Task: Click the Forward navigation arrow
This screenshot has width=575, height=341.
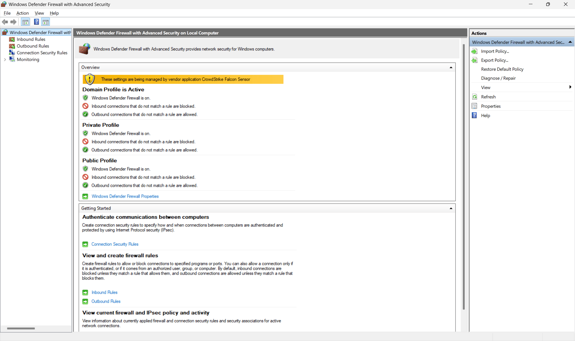Action: tap(13, 22)
